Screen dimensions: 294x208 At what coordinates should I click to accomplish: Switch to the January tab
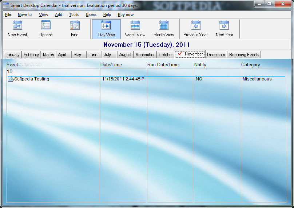tap(13, 55)
